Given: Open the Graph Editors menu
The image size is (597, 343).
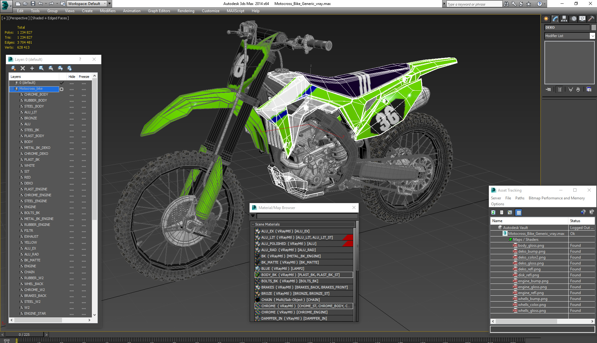Looking at the screenshot, I should (x=159, y=11).
